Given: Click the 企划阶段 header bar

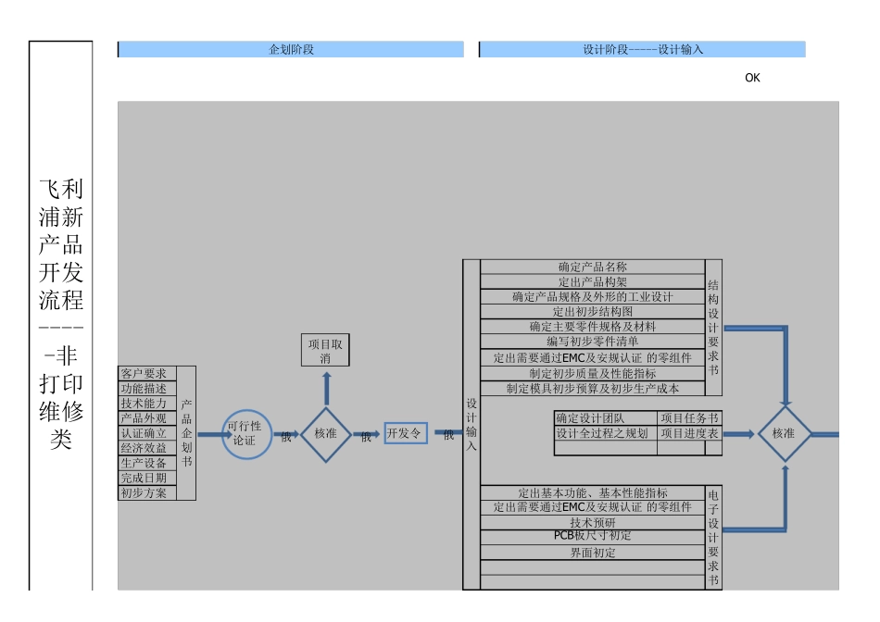Looking at the screenshot, I should click(291, 49).
